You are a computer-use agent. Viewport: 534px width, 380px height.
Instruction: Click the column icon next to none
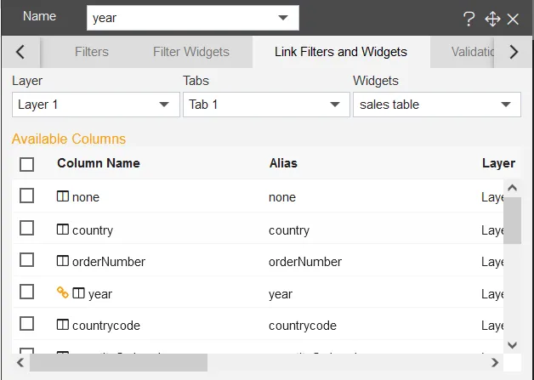pyautogui.click(x=63, y=196)
